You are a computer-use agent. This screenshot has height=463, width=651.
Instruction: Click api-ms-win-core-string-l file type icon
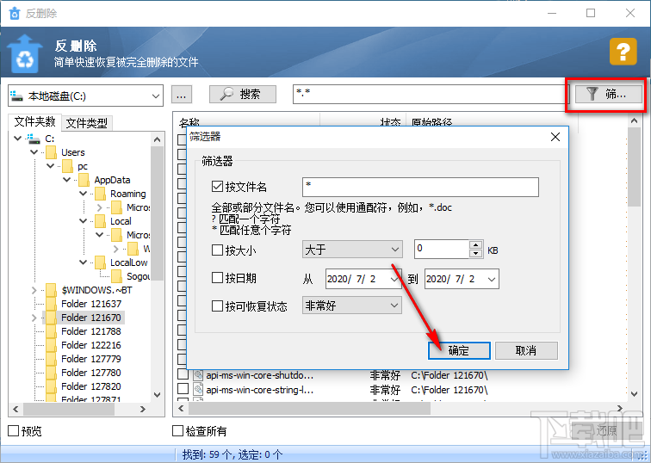point(198,389)
